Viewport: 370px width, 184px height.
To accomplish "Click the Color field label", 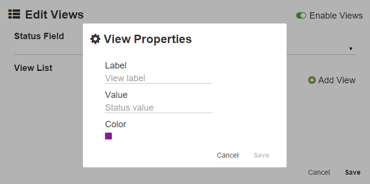I will point(116,124).
